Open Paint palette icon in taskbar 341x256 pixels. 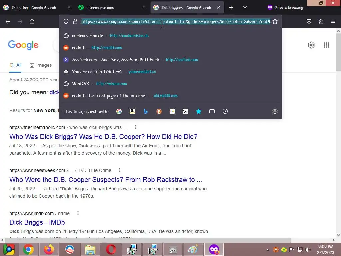click(193, 249)
